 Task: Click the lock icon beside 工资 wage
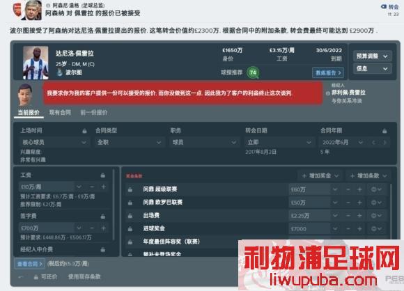point(103,175)
